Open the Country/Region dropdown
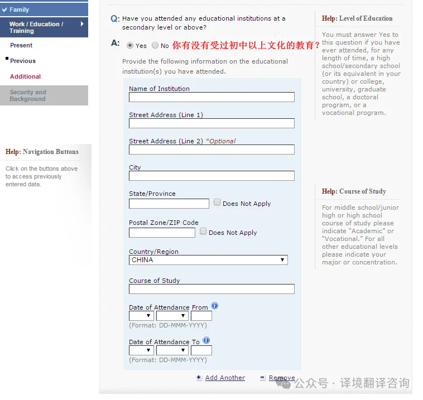423x400 pixels. 208,260
